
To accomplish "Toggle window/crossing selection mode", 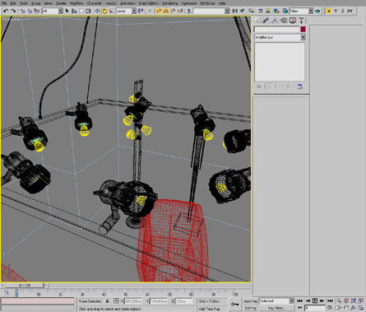I will (x=88, y=11).
